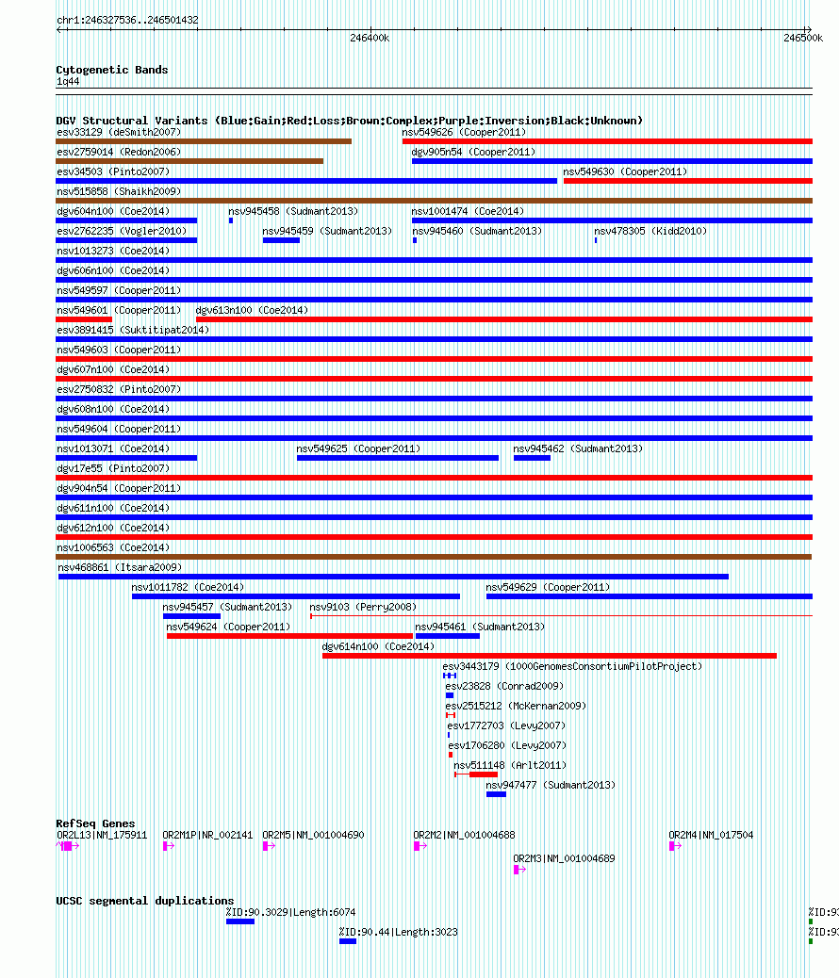839x978 pixels.
Task: Click the dgv17e55 (Pinto2007) label
Action: 113,468
